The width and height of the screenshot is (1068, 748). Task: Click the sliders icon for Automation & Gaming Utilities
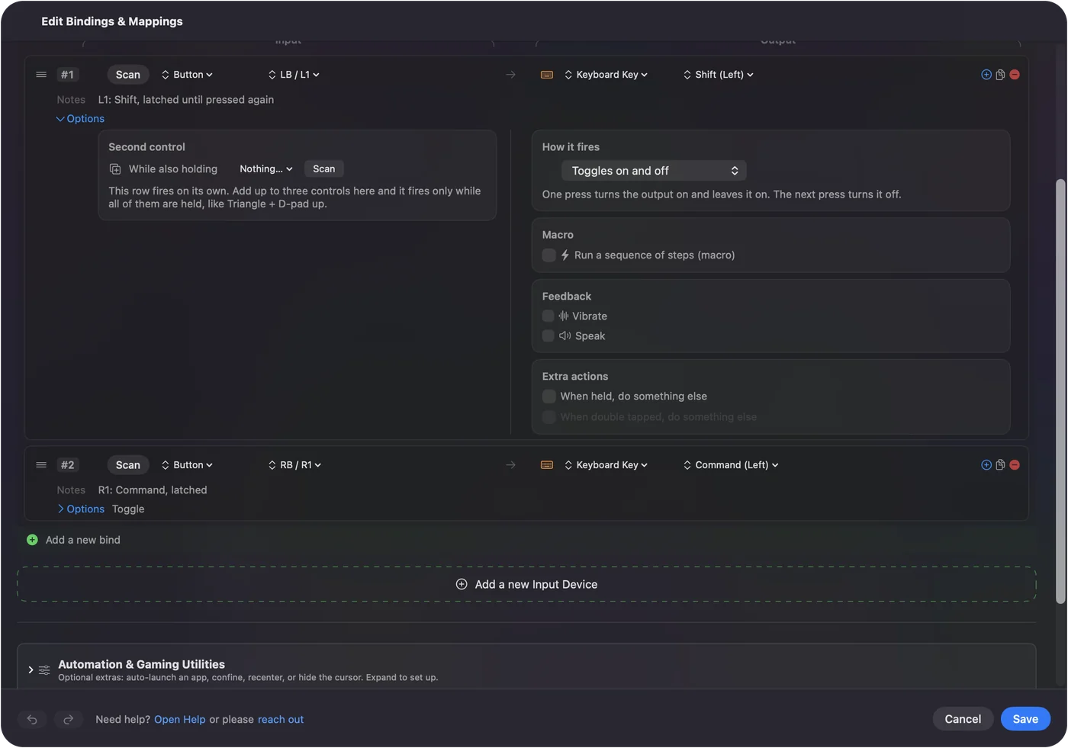coord(44,670)
